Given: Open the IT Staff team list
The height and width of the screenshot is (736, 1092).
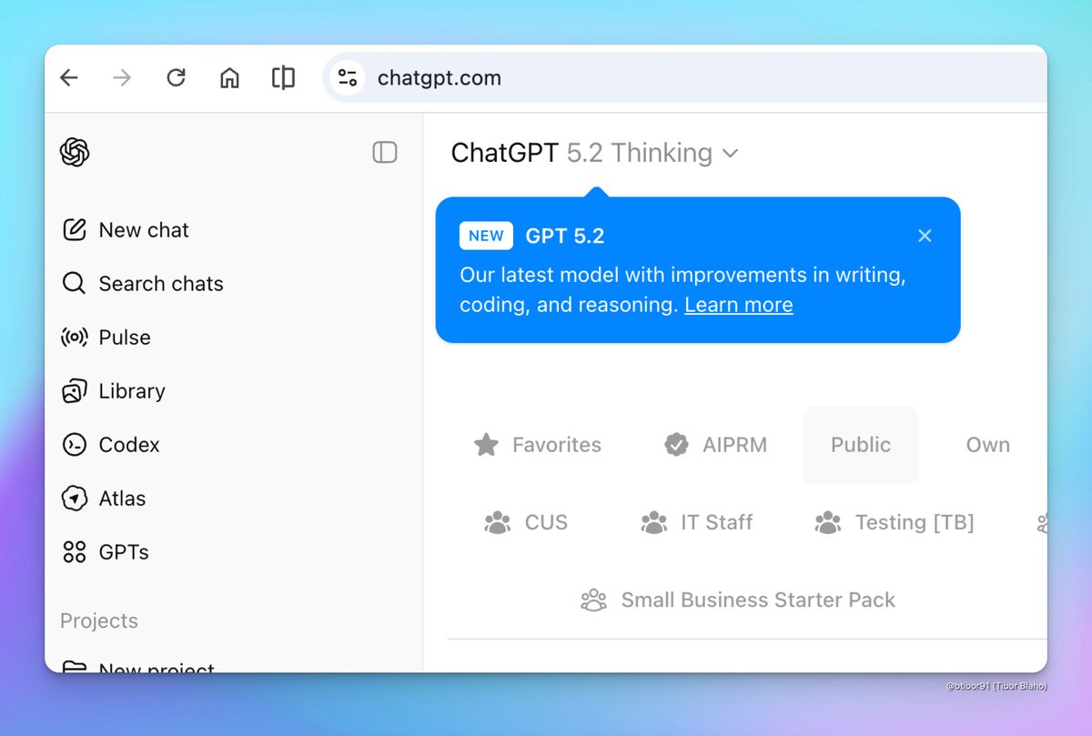Looking at the screenshot, I should point(697,522).
